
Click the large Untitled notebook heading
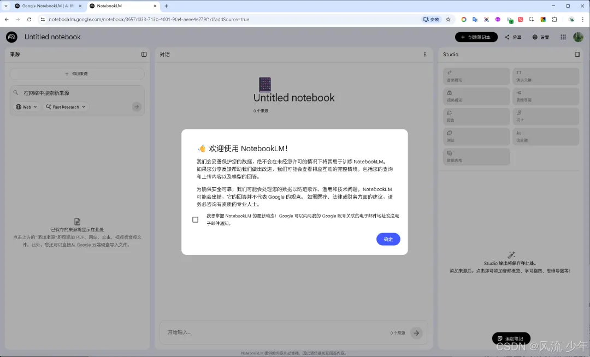pos(294,98)
